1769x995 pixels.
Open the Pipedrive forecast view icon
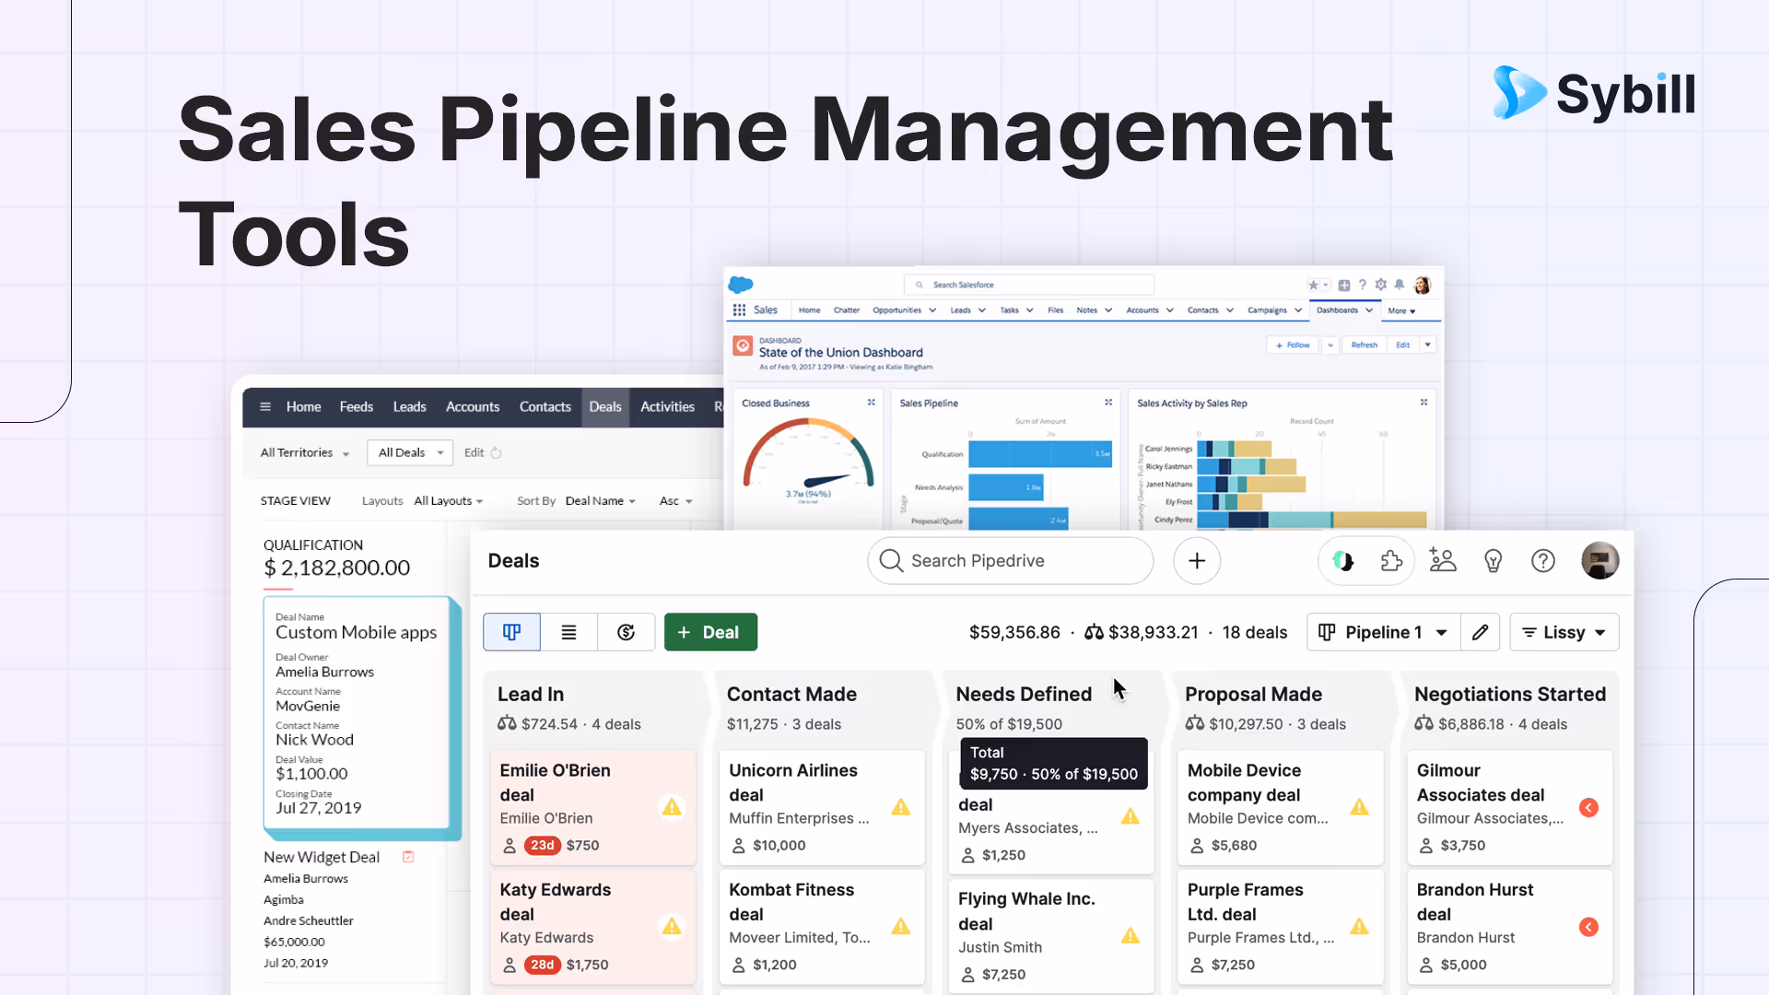coord(627,632)
